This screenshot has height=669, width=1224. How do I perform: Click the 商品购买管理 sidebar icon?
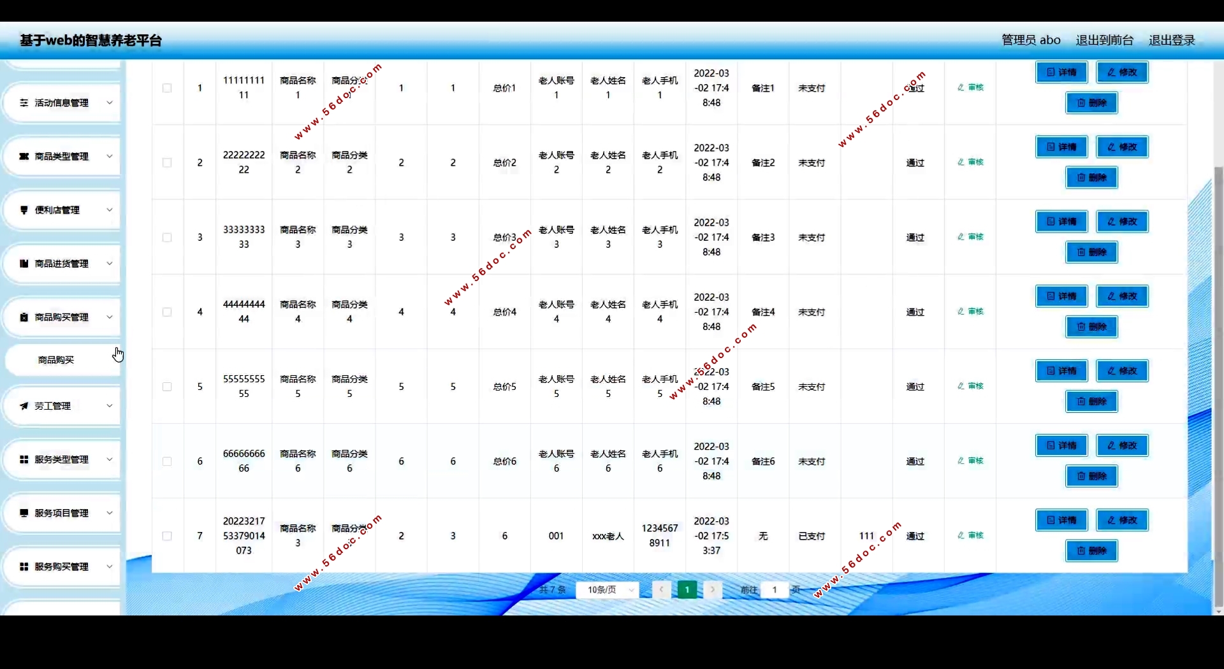pos(24,317)
